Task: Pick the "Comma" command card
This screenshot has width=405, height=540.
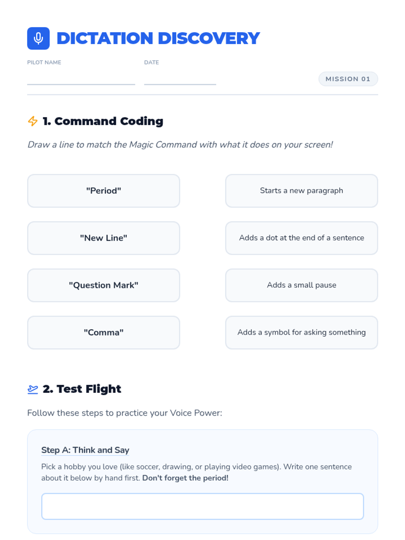Action: pos(104,332)
